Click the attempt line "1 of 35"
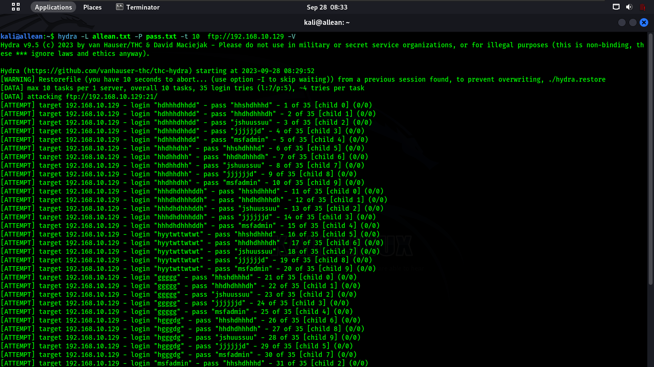This screenshot has width=654, height=367. point(186,105)
